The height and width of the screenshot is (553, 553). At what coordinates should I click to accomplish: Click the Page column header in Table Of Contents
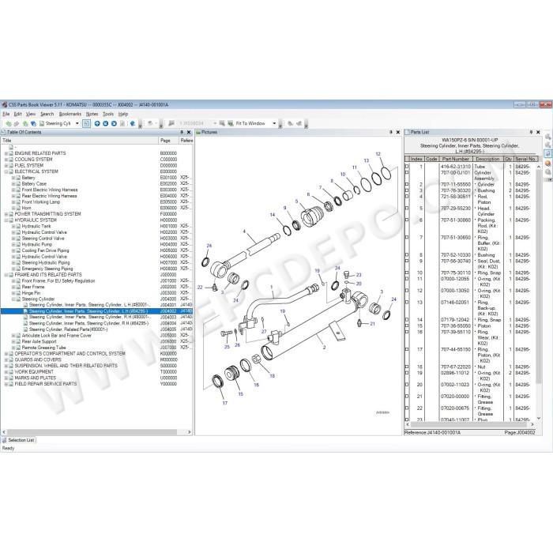(168, 141)
